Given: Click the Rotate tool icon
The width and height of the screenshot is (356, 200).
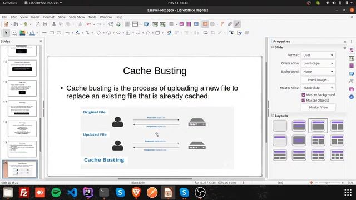Looking at the screenshot, I should 169,33.
